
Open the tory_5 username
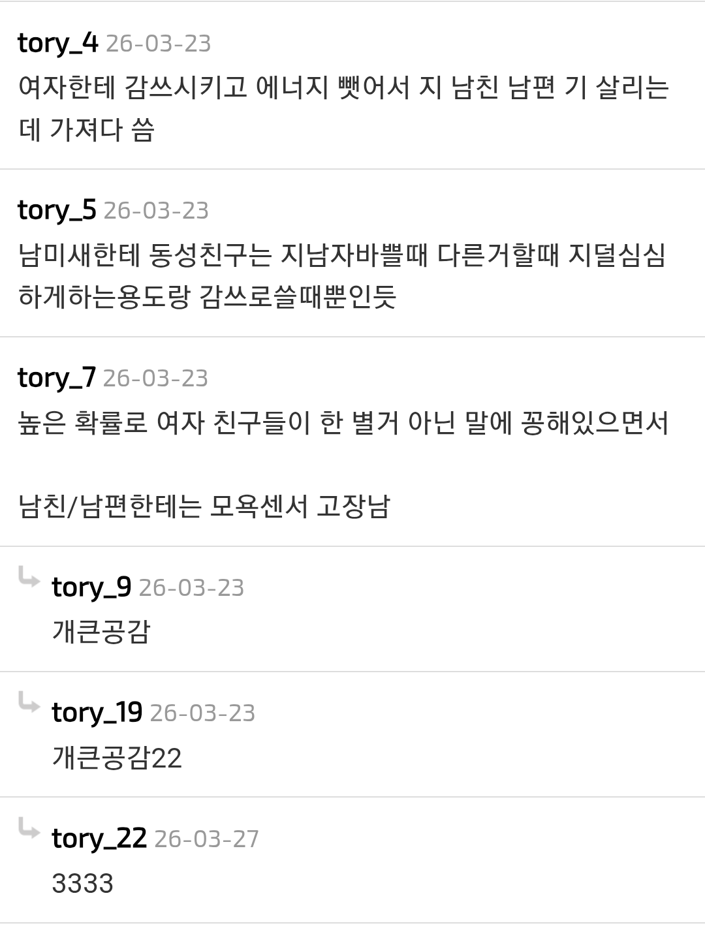(57, 210)
